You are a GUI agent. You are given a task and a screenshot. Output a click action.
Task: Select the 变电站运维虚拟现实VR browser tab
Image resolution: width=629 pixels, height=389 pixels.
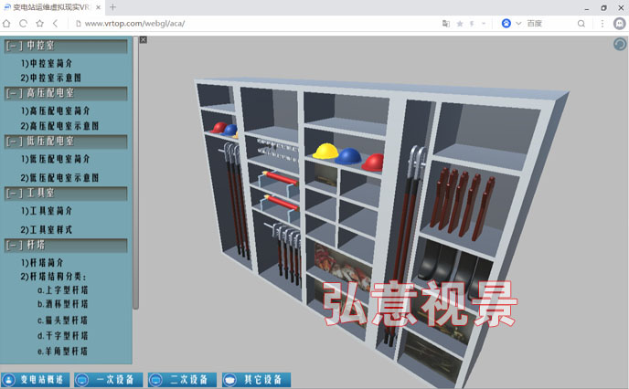click(51, 7)
